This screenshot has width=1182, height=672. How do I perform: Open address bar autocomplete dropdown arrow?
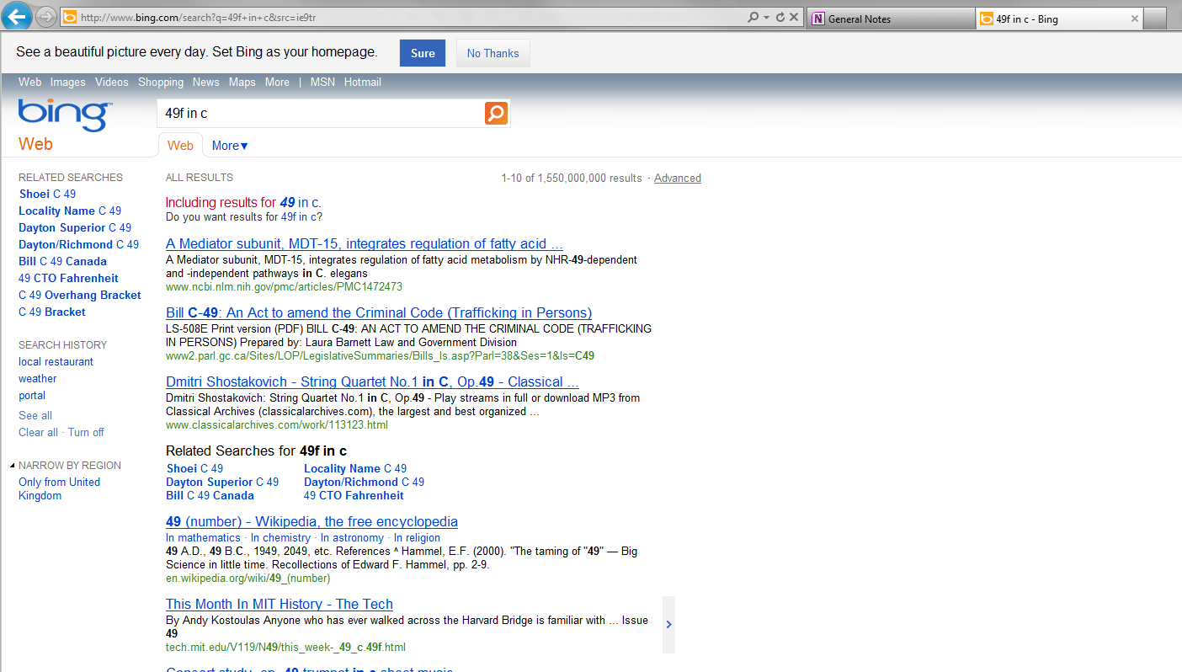(x=766, y=18)
